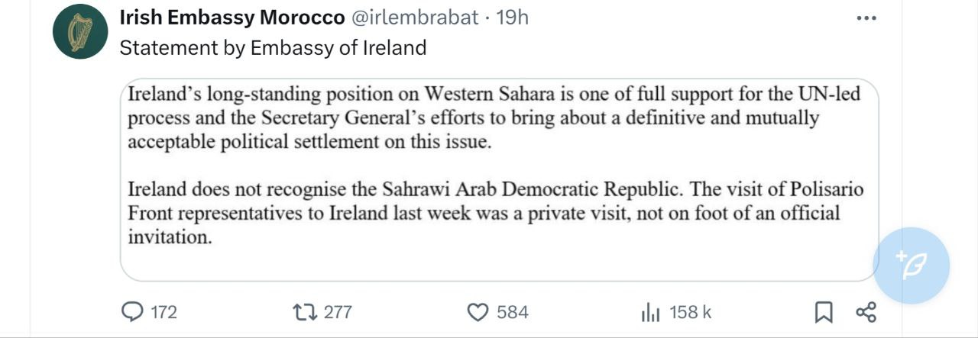Open the three-dot more options menu
Viewport: 978px width, 338px height.
866,18
